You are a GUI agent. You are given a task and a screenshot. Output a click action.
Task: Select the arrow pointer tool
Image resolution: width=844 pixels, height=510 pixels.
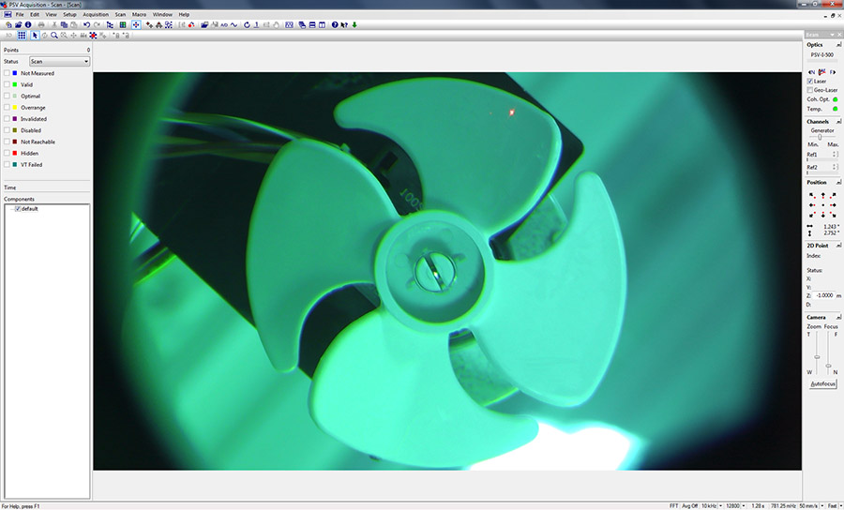[x=35, y=36]
